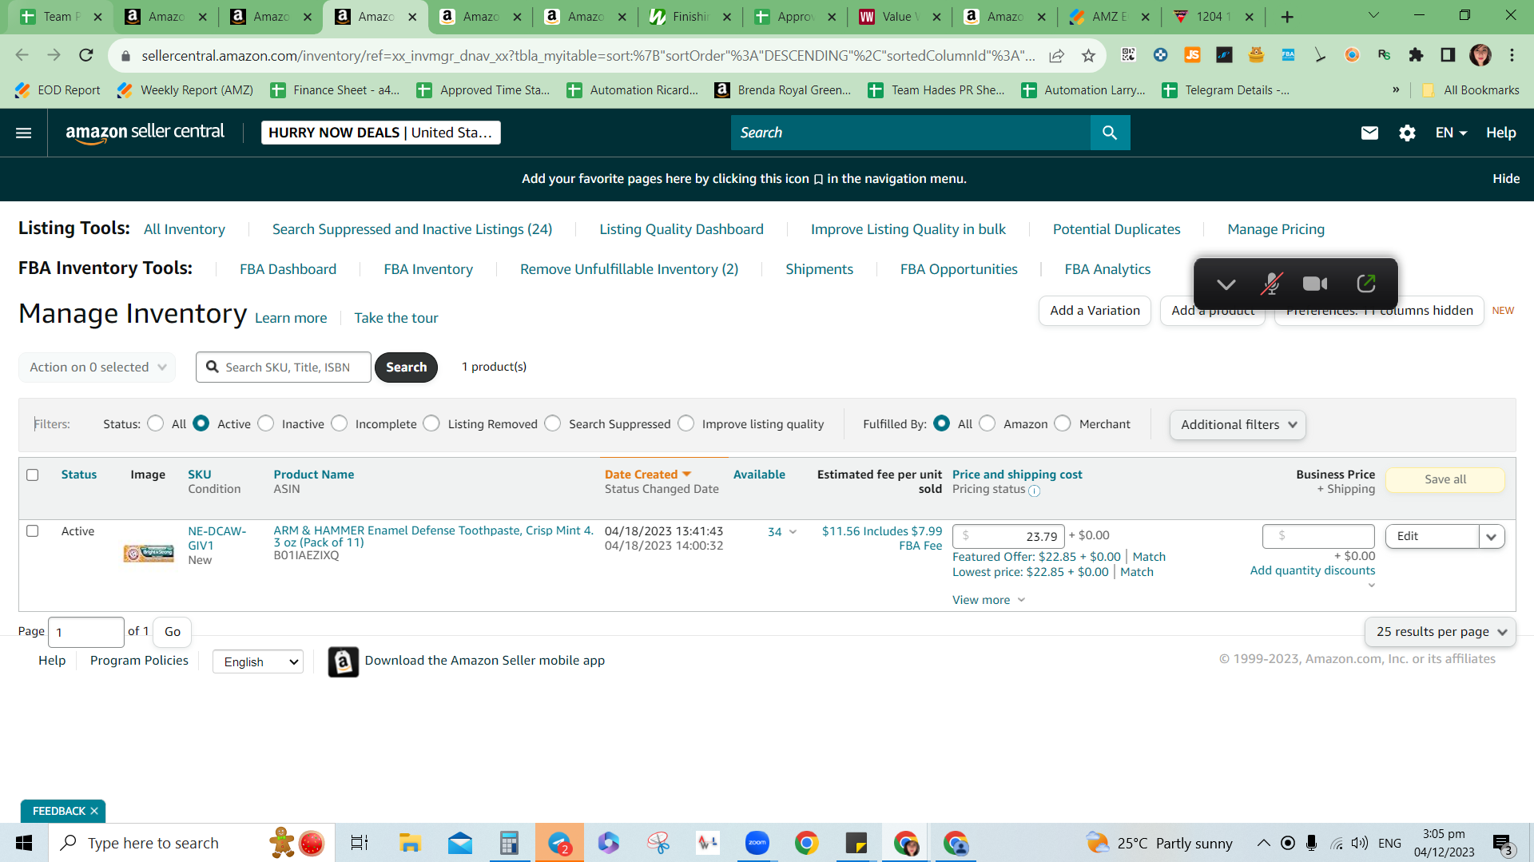Switch to the AMZ E browser tab
The image size is (1534, 862).
click(x=1110, y=17)
